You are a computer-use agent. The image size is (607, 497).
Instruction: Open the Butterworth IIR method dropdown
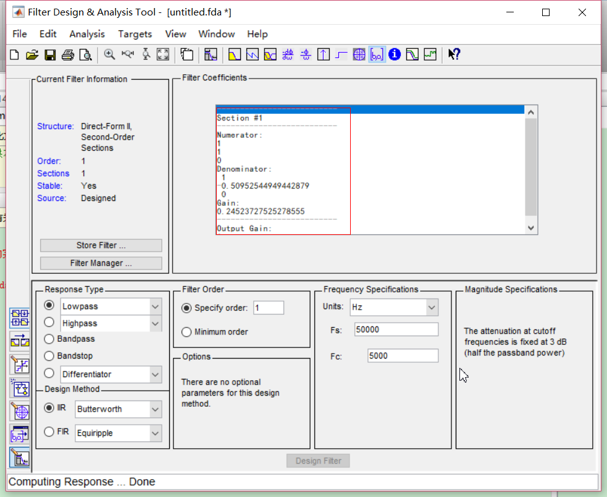tap(155, 409)
